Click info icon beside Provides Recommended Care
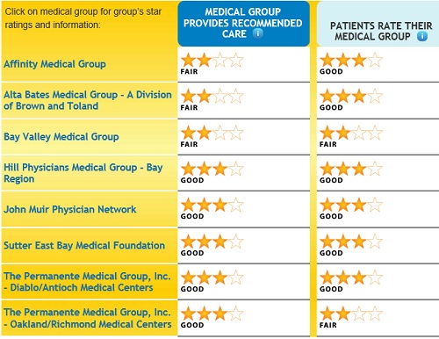Screen dimensions: 439x339 point(257,33)
